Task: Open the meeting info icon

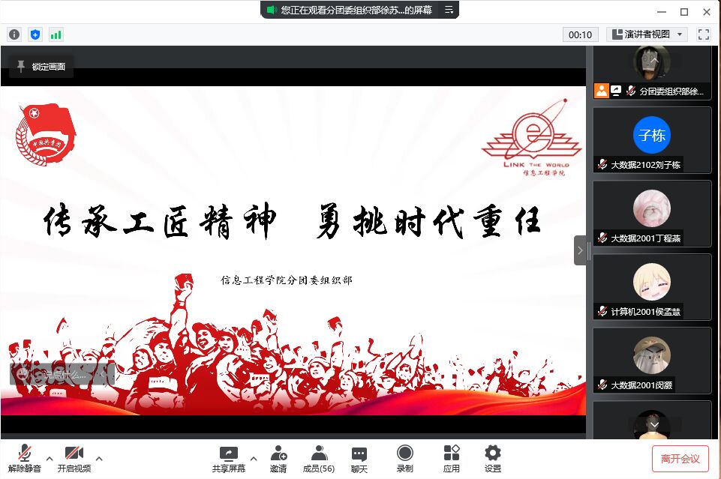Action: (x=14, y=34)
